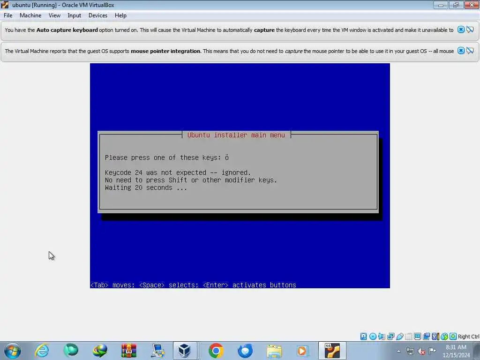Dismiss the Auto capture keyboard notification
Viewport: 480px width, 360px height.
[461, 30]
